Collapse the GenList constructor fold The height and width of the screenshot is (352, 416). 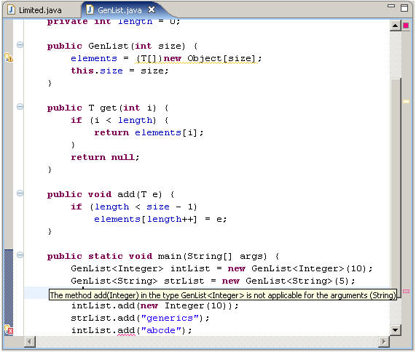[20, 45]
